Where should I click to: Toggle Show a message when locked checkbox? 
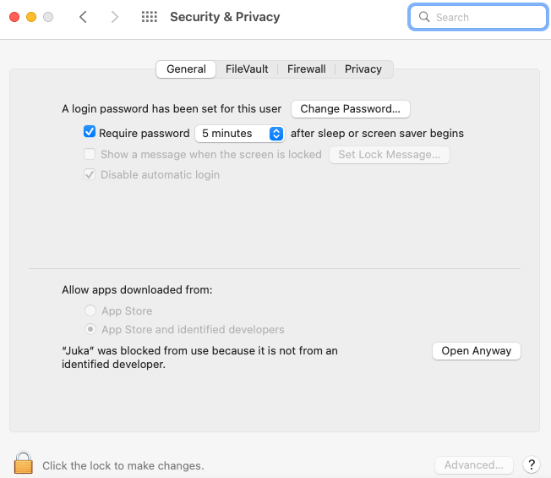(90, 154)
